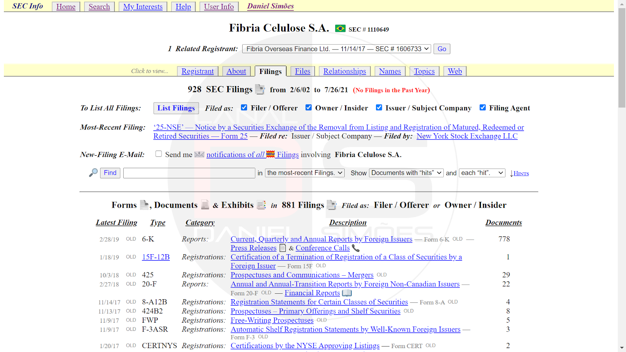Click the Find button
Viewport: 626px width, 352px height.
[x=110, y=173]
